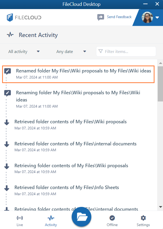Screen dimensions: 163x229
Task: Expand the Any date dropdown
Action: [71, 51]
